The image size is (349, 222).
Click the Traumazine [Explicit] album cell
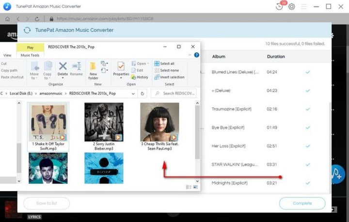[x=232, y=109]
